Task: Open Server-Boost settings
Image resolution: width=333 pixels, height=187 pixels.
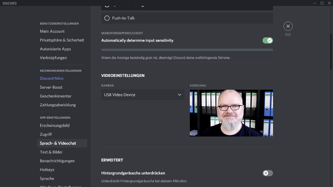Action: tap(51, 87)
